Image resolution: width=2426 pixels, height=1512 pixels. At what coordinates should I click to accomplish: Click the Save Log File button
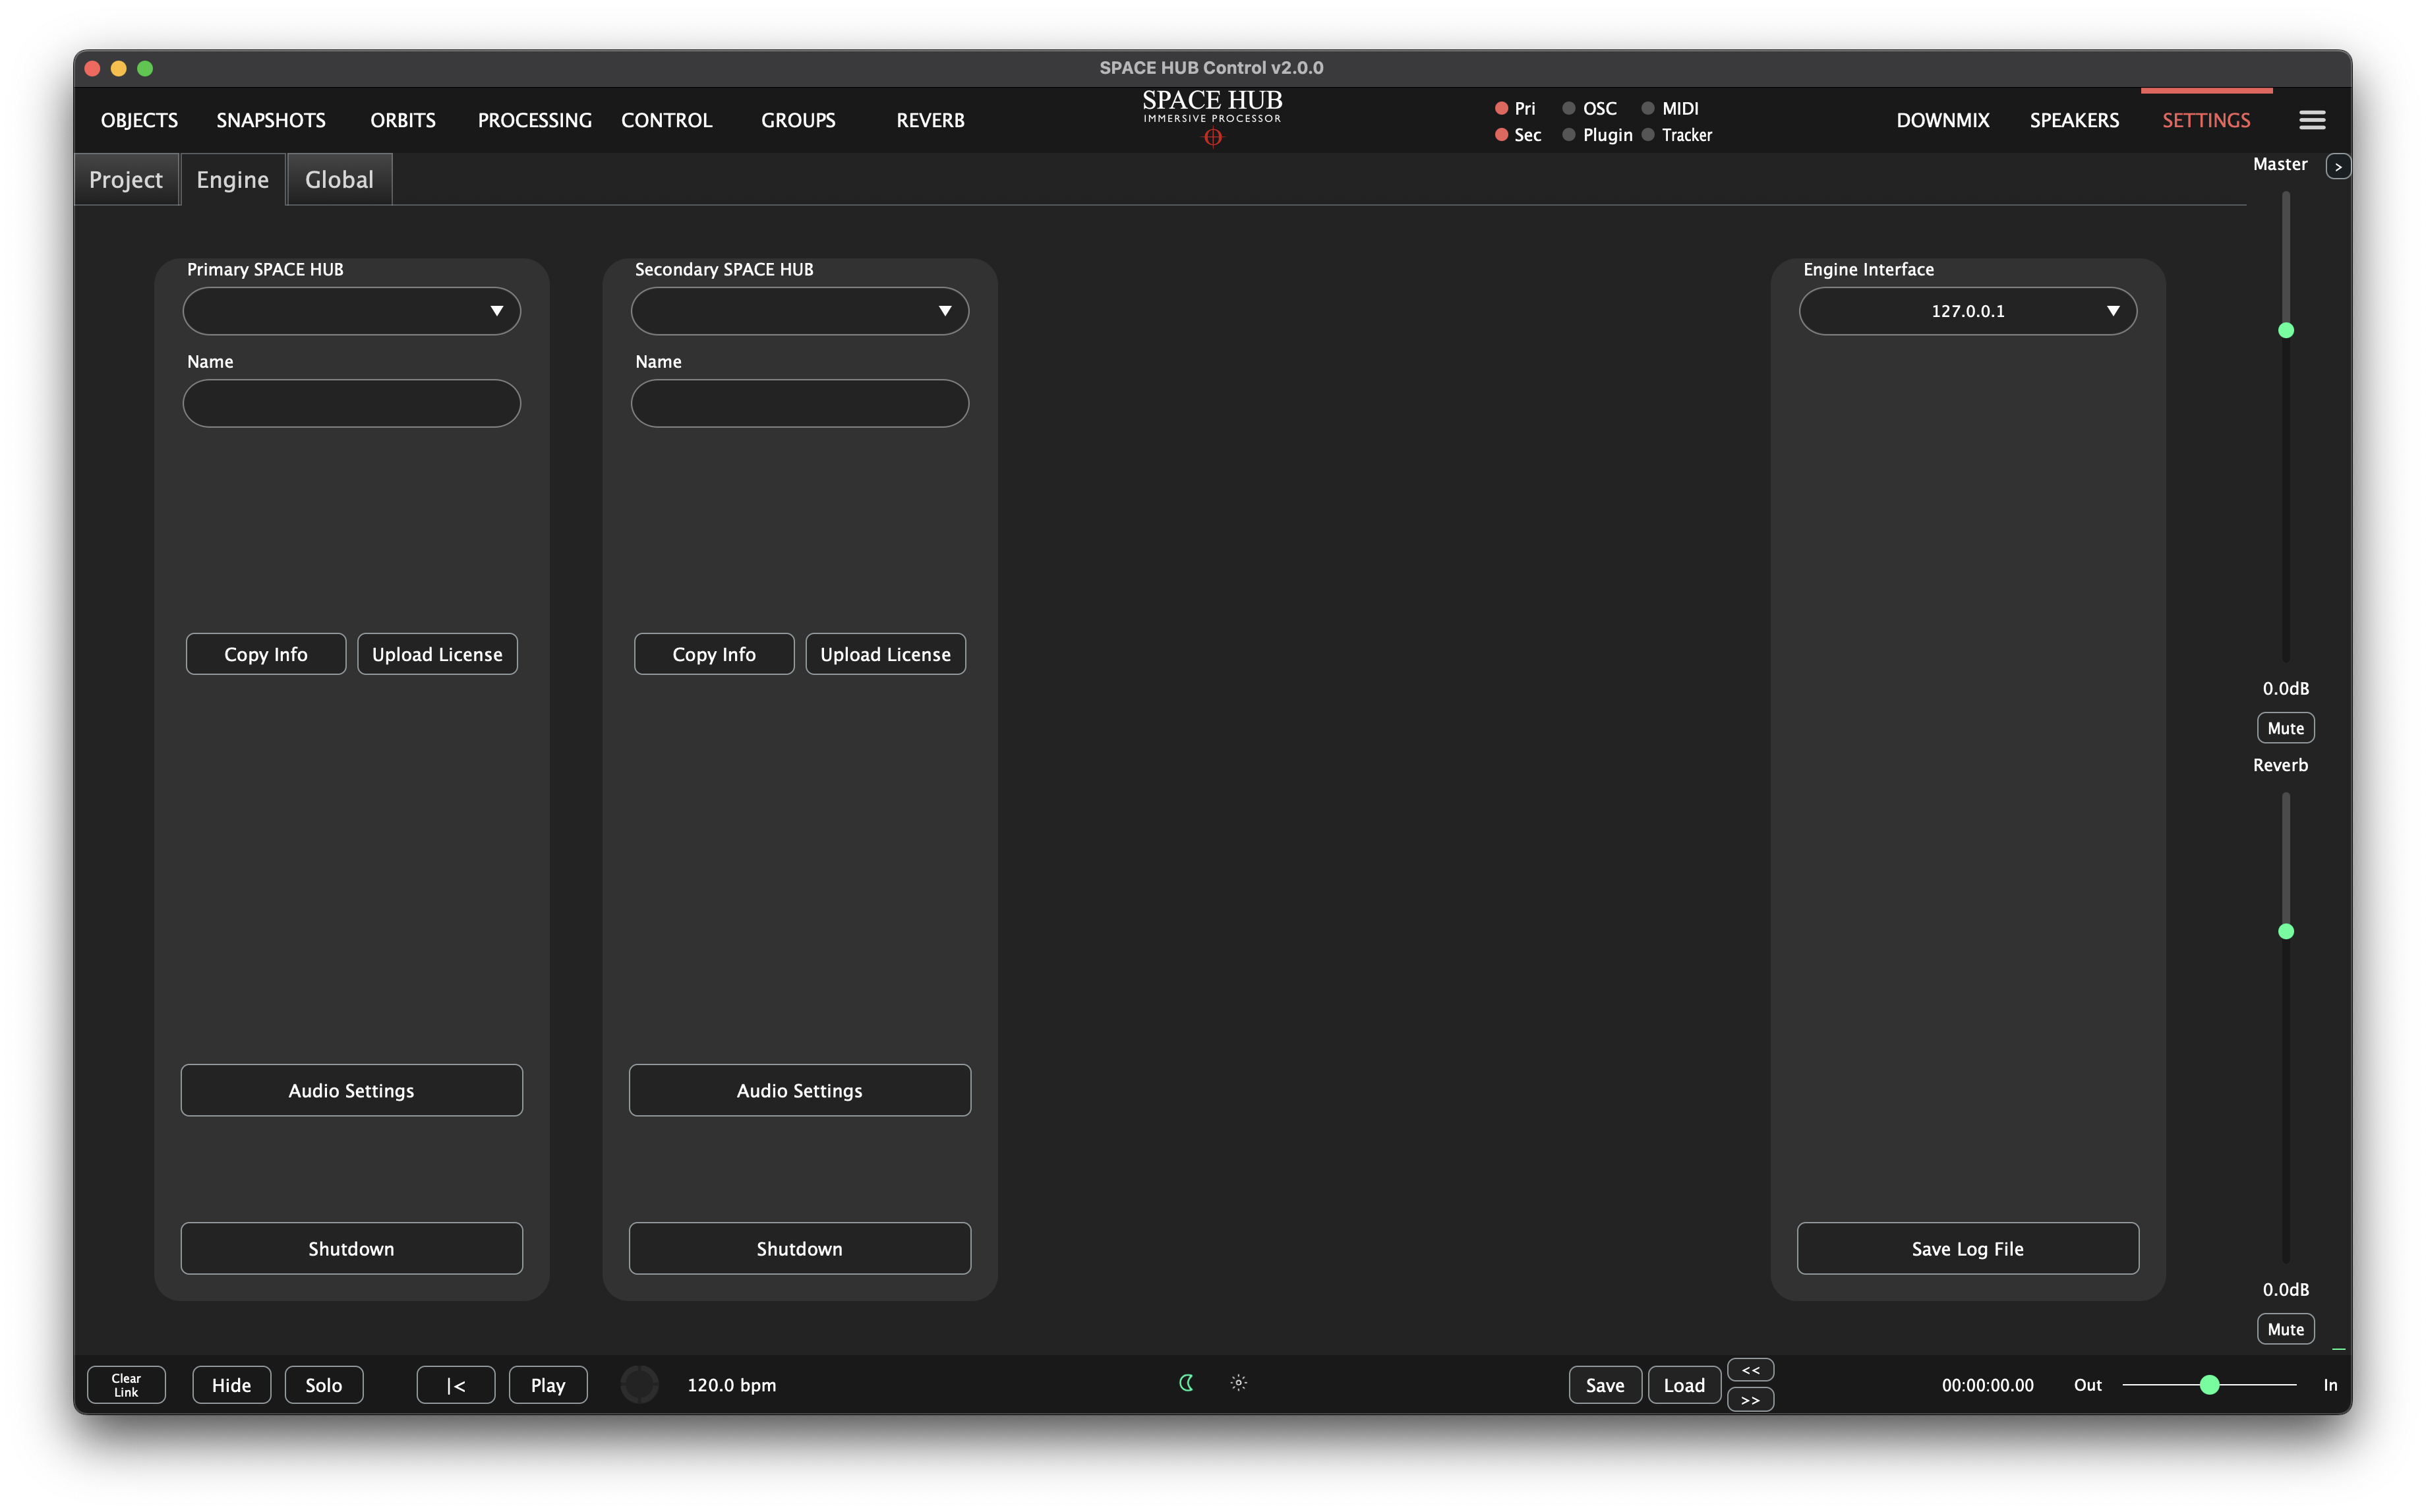1967,1248
